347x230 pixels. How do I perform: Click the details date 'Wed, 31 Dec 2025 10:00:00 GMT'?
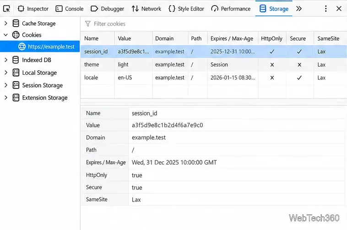[x=174, y=162]
